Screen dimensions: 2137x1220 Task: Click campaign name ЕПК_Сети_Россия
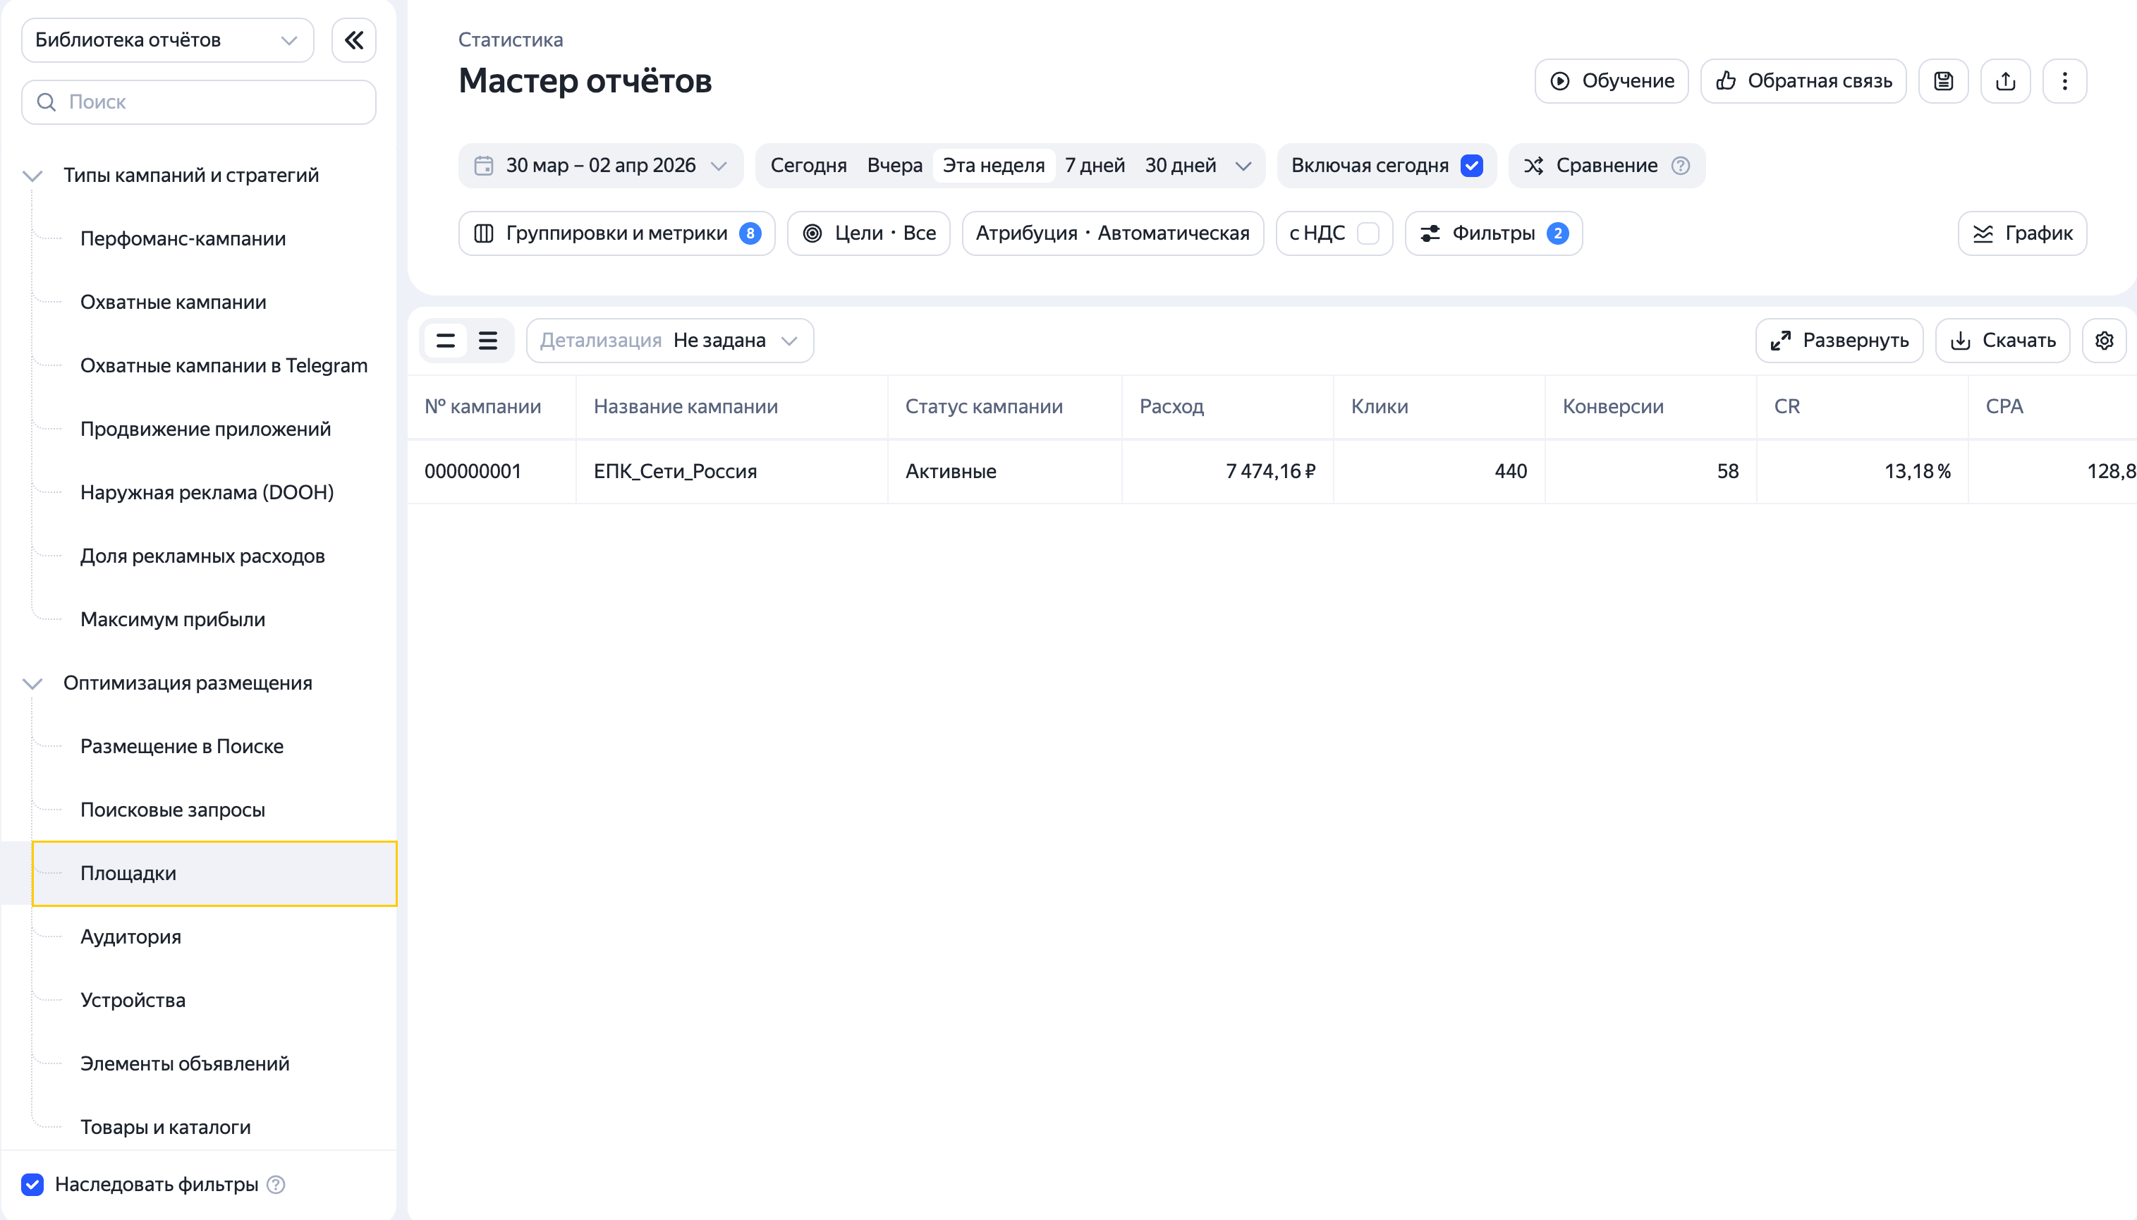tap(675, 472)
